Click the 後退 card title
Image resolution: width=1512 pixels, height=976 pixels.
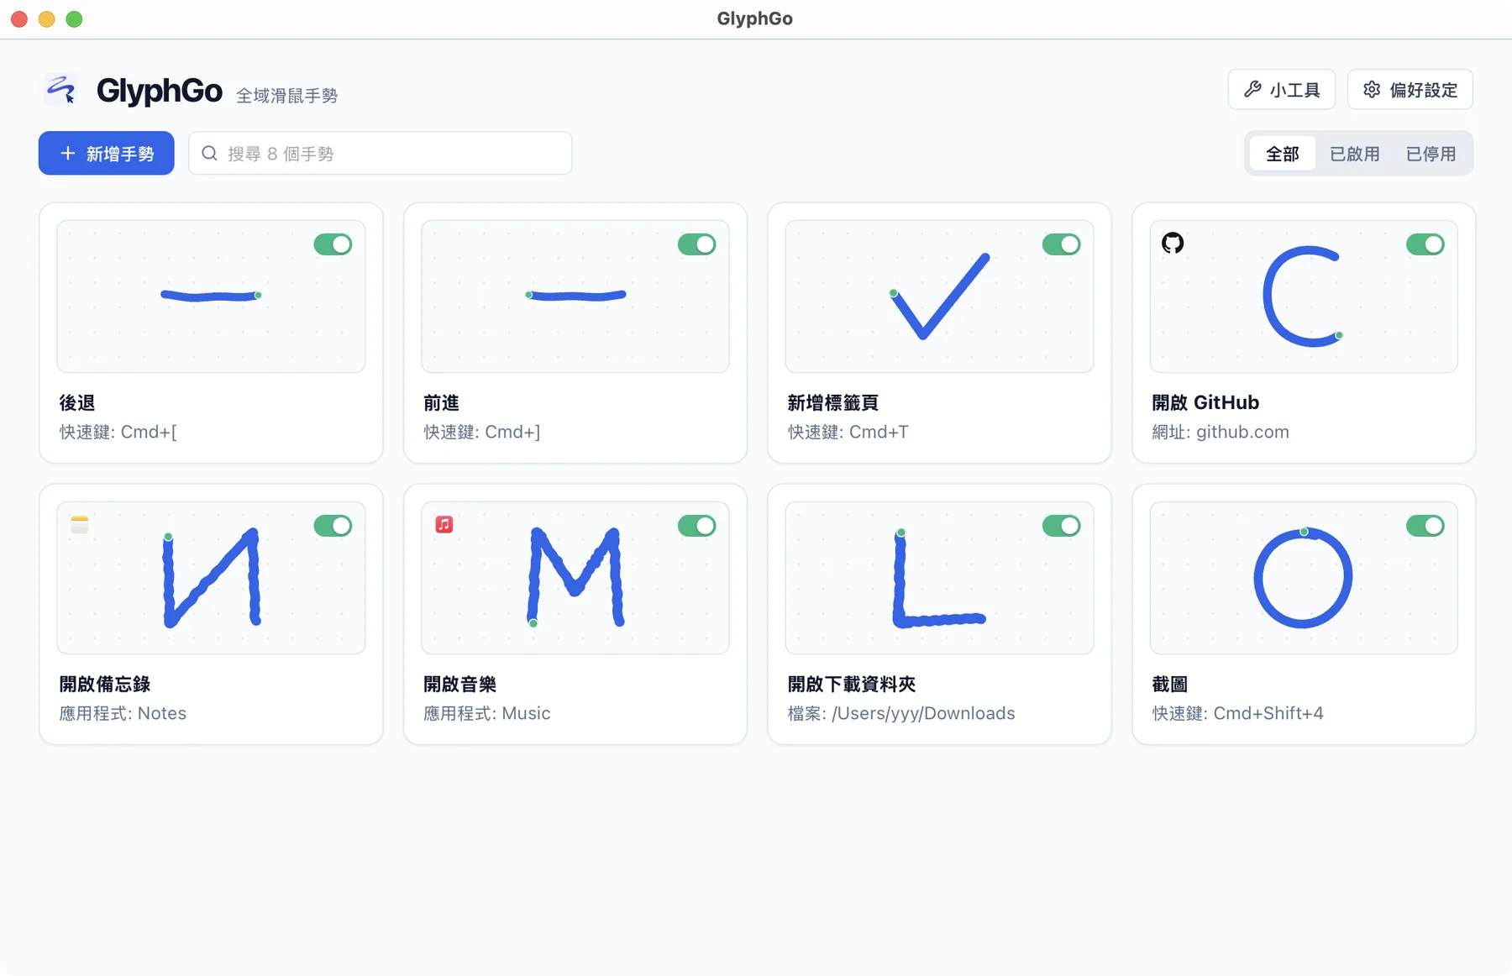point(77,403)
